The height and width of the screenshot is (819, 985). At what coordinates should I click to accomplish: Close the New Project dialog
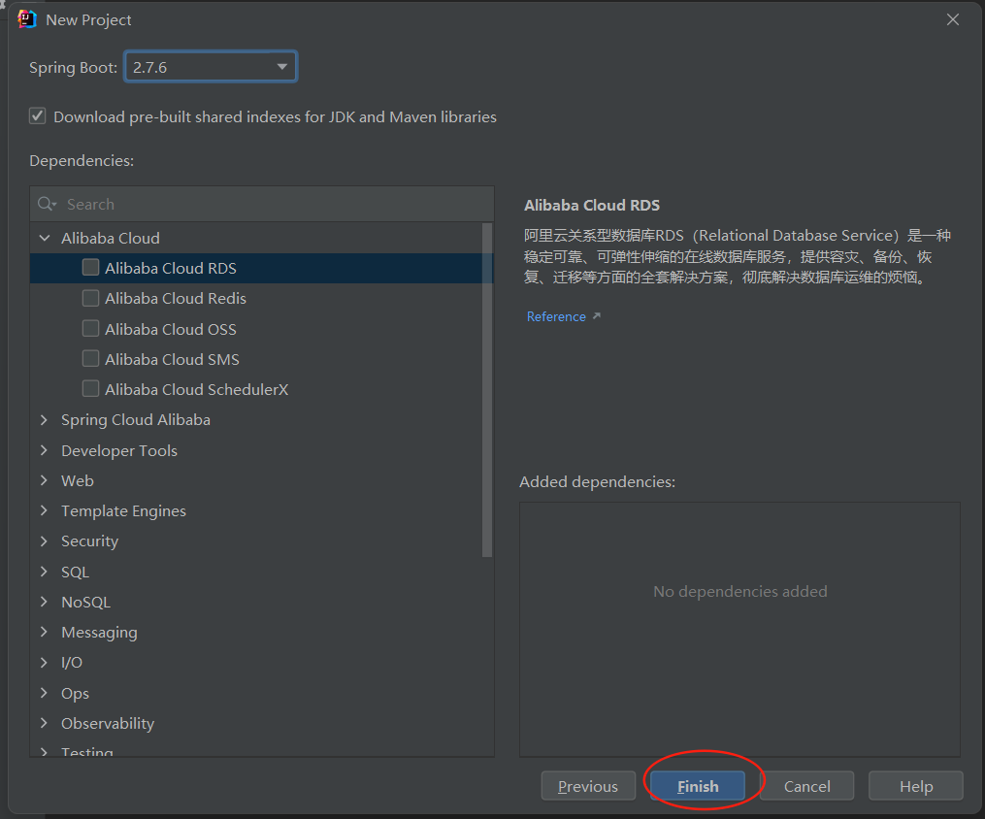coord(952,19)
